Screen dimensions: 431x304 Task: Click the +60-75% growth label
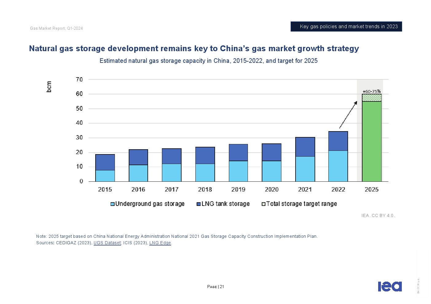tap(371, 91)
